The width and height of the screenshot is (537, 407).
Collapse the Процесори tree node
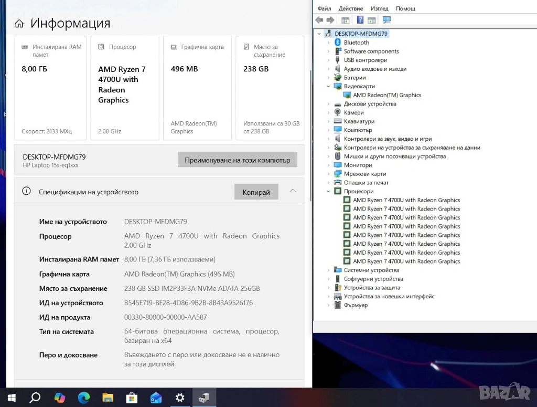[x=329, y=192]
